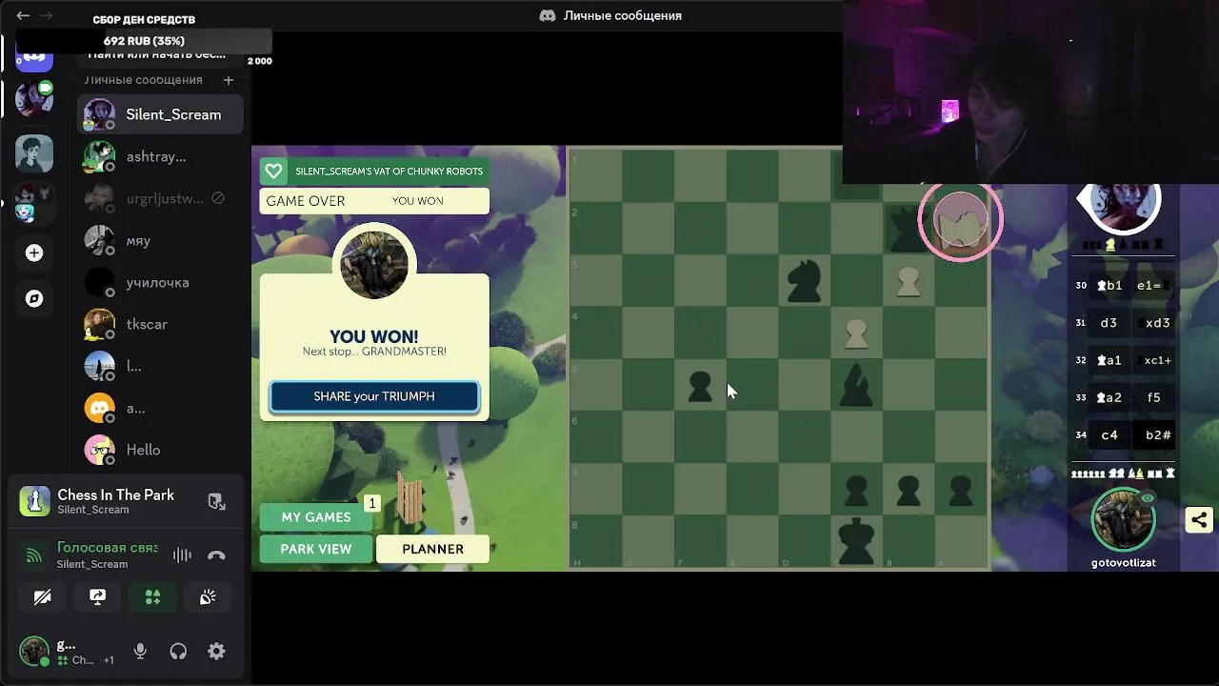This screenshot has width=1219, height=686.
Task: Click the find or start a conversation search box
Action: point(155,54)
